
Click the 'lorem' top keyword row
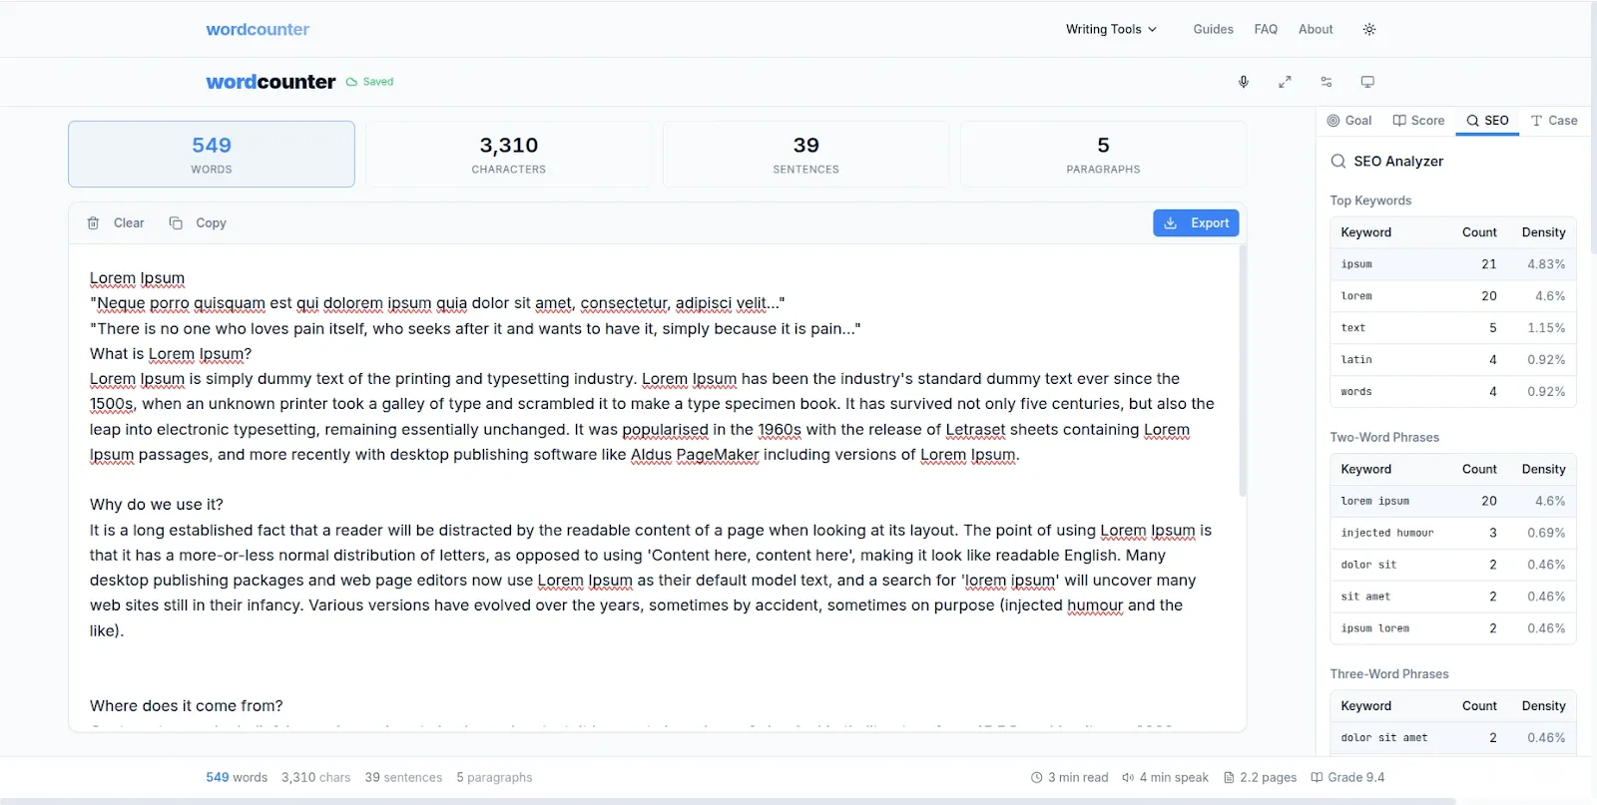[x=1452, y=296]
